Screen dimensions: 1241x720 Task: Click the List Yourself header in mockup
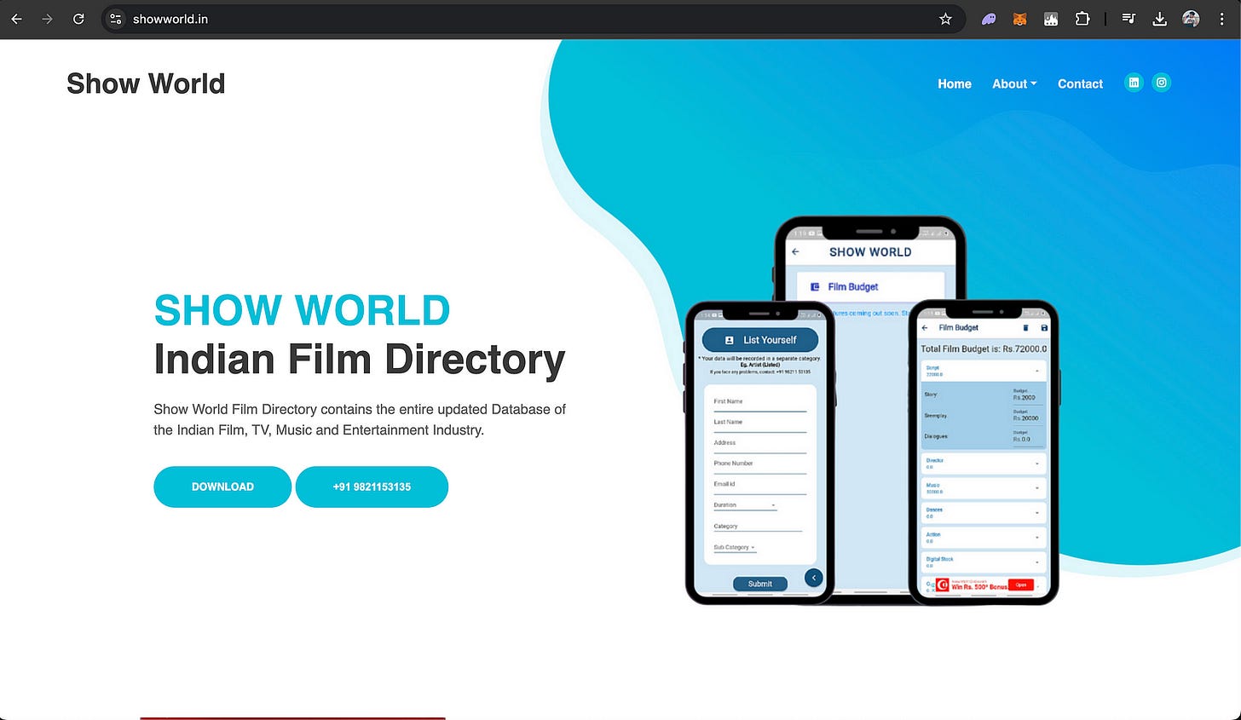tap(759, 340)
